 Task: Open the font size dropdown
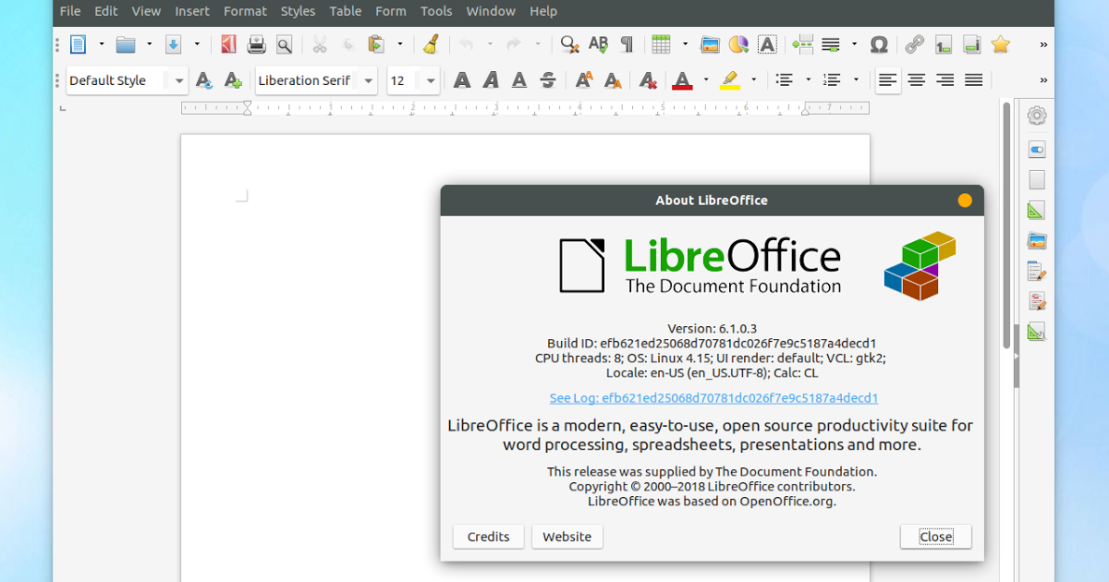tap(429, 80)
